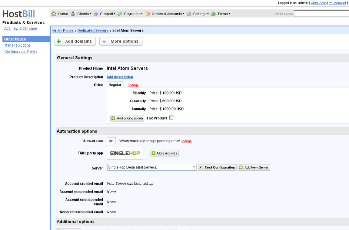The image size is (349, 230).
Task: Select the Regular price tab
Action: click(115, 85)
